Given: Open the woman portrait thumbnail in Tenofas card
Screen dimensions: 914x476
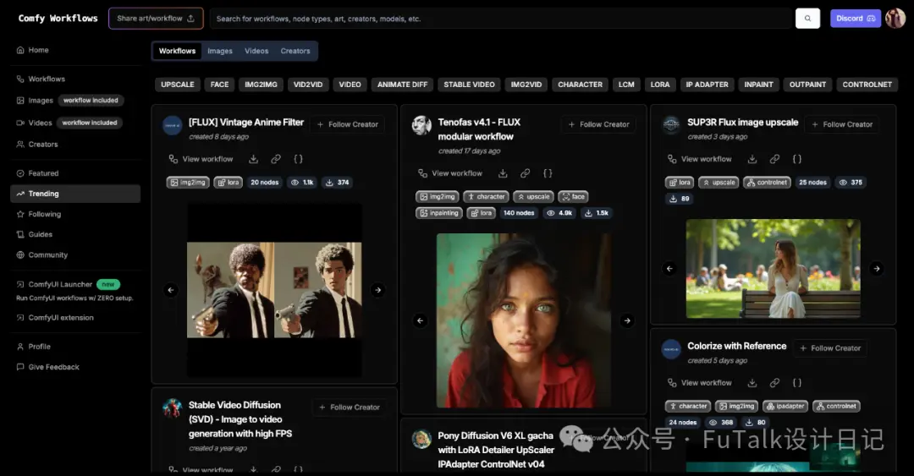Looking at the screenshot, I should (x=524, y=320).
